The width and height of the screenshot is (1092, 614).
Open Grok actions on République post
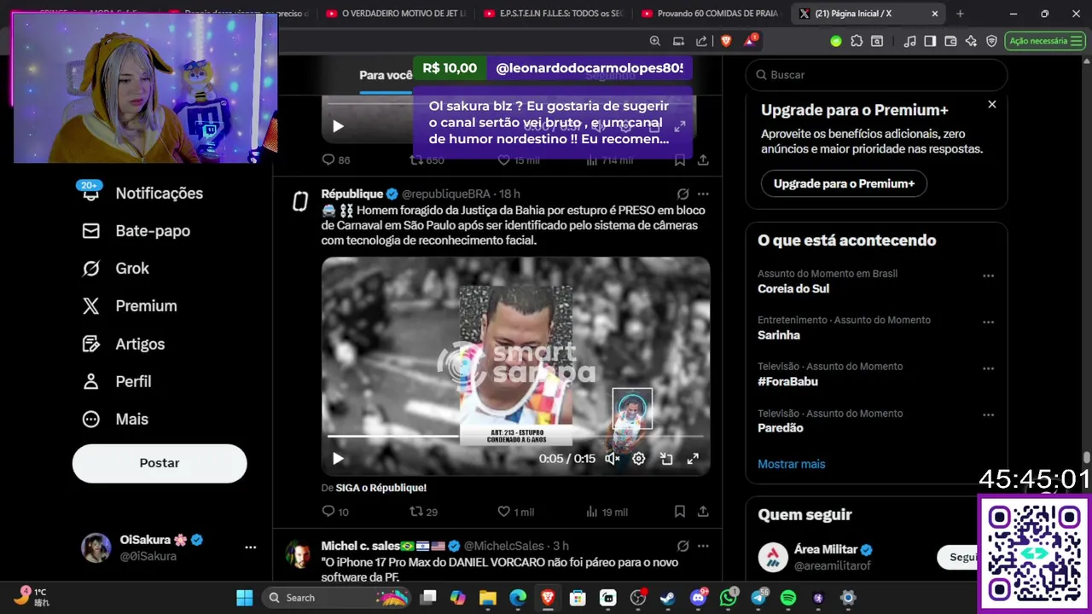click(682, 194)
